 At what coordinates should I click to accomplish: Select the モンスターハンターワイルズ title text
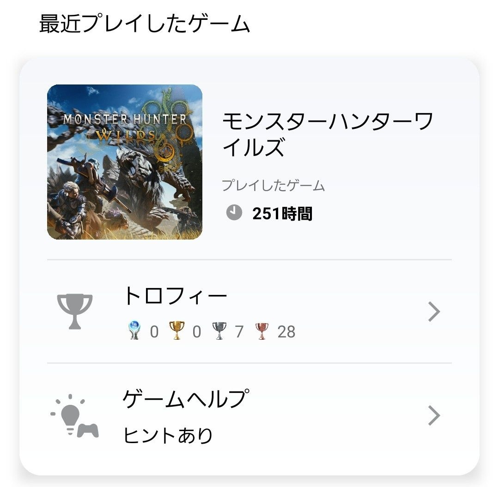coord(328,134)
